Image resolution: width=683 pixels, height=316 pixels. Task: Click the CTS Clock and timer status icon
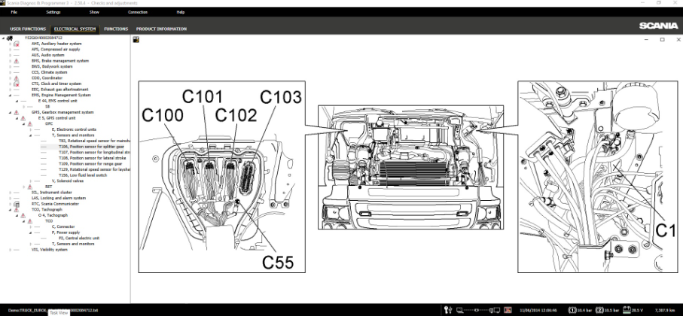coord(16,84)
